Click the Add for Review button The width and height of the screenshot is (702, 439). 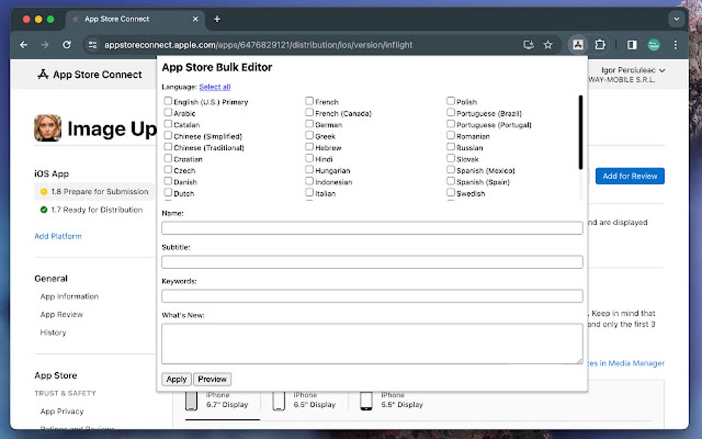[x=630, y=176]
